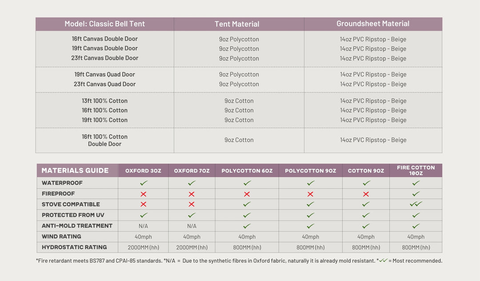Click Protected From UV checkmark under Cotton 9oz

[x=366, y=215]
